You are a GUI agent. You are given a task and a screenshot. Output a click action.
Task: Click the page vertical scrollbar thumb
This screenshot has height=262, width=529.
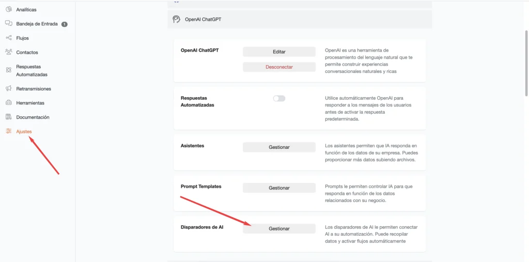[x=526, y=63]
